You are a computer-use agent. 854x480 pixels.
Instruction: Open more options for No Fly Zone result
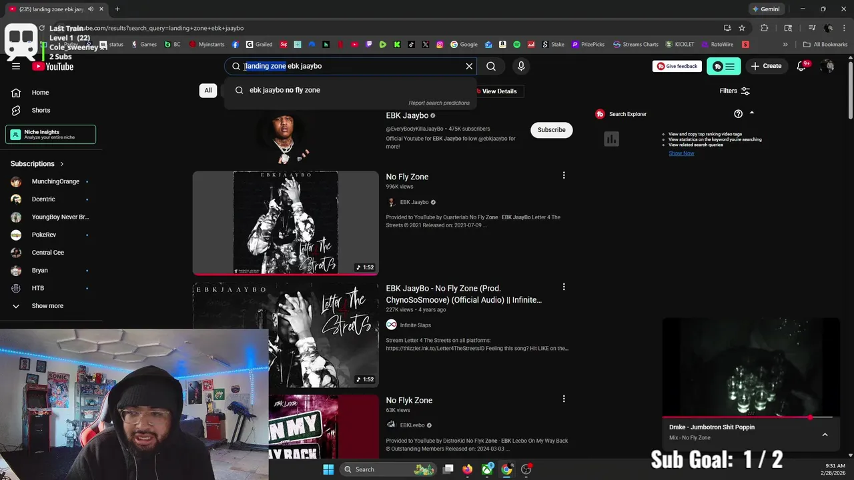(564, 175)
